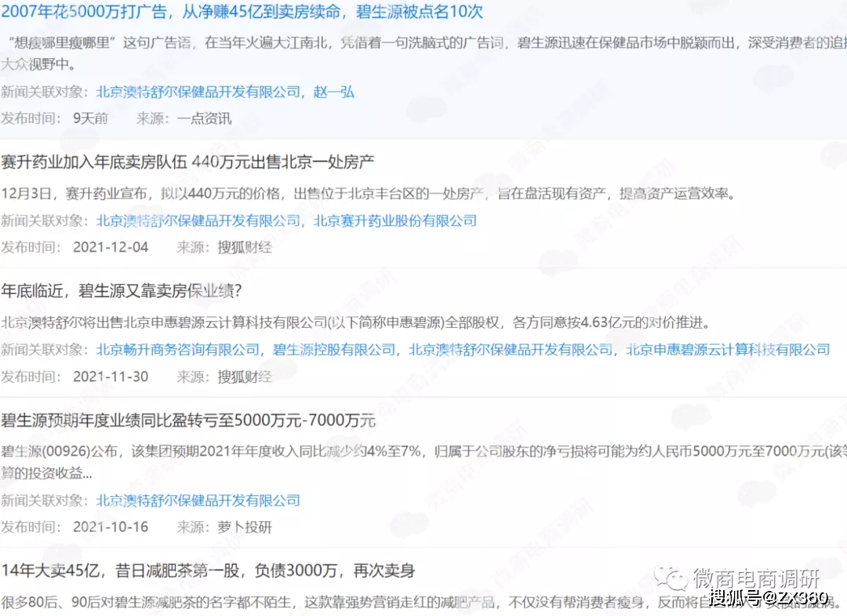Open headline about 2007年花5000万打广告

[242, 12]
